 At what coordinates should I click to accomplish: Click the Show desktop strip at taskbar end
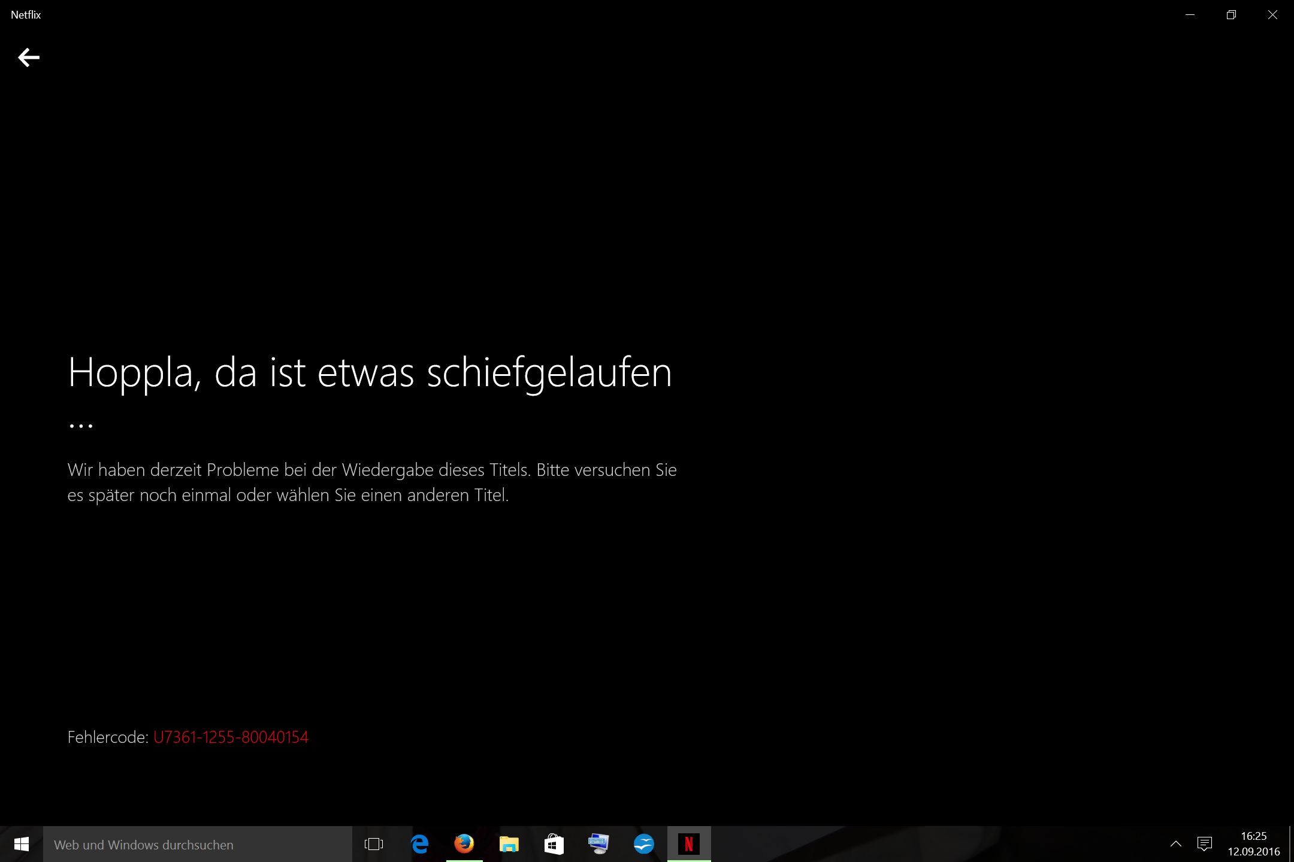pos(1291,844)
